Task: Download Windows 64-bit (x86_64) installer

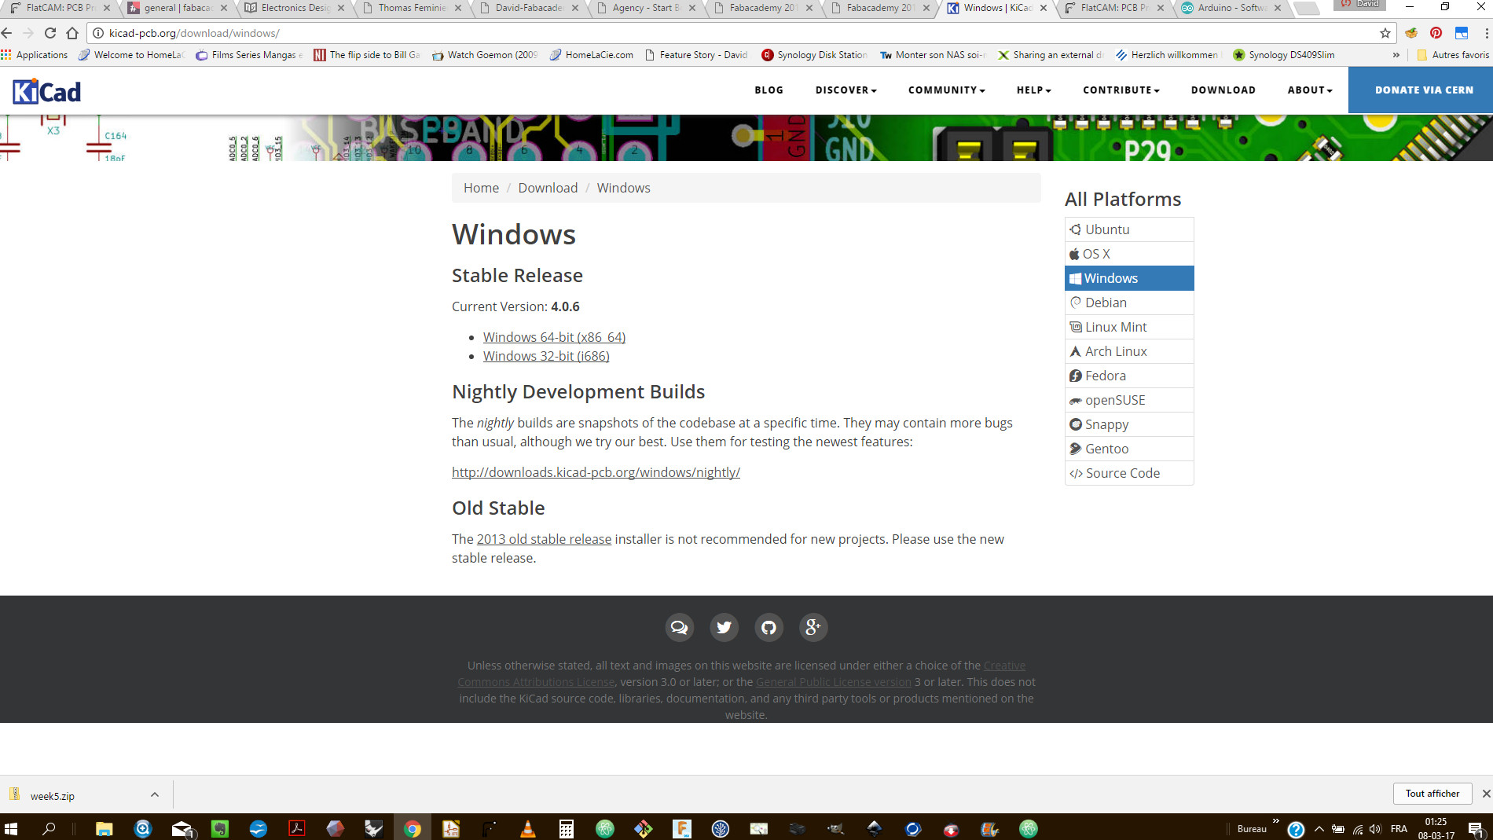Action: click(554, 337)
